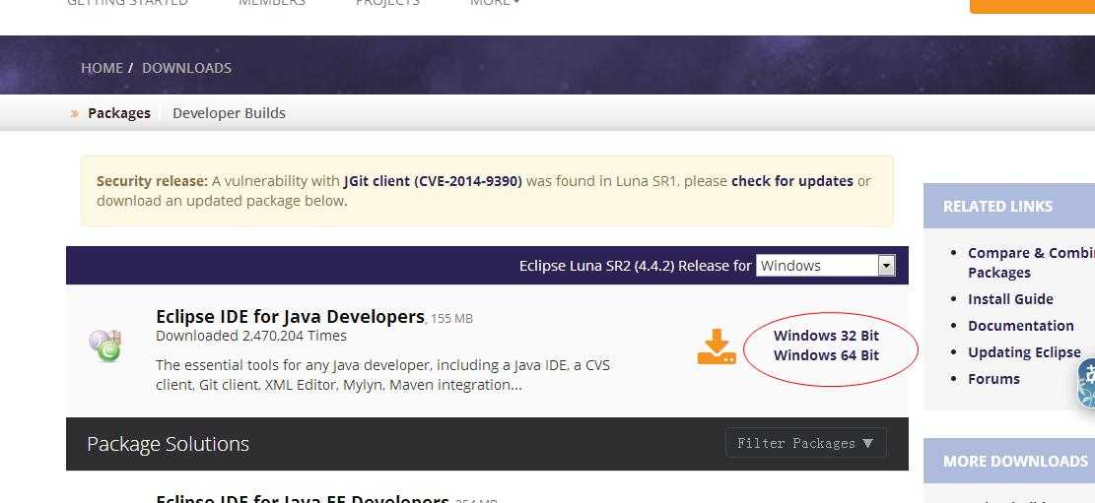Follow the check for updates link

[x=791, y=181]
